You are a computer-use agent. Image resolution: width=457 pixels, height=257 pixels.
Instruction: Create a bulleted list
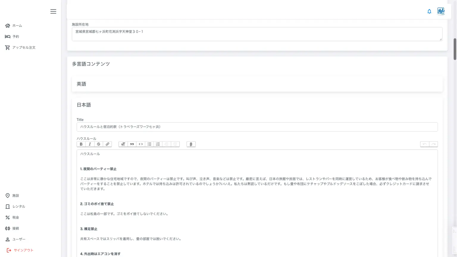pos(149,144)
